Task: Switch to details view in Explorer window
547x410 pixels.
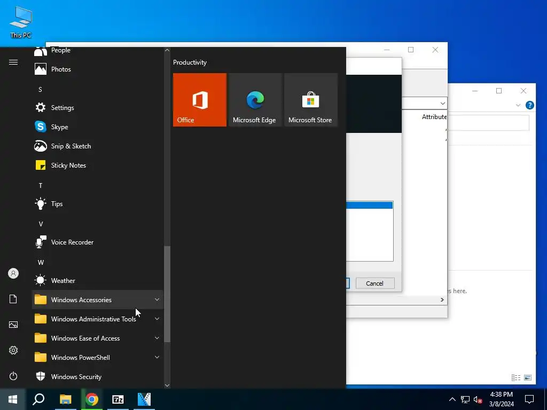Action: point(515,377)
